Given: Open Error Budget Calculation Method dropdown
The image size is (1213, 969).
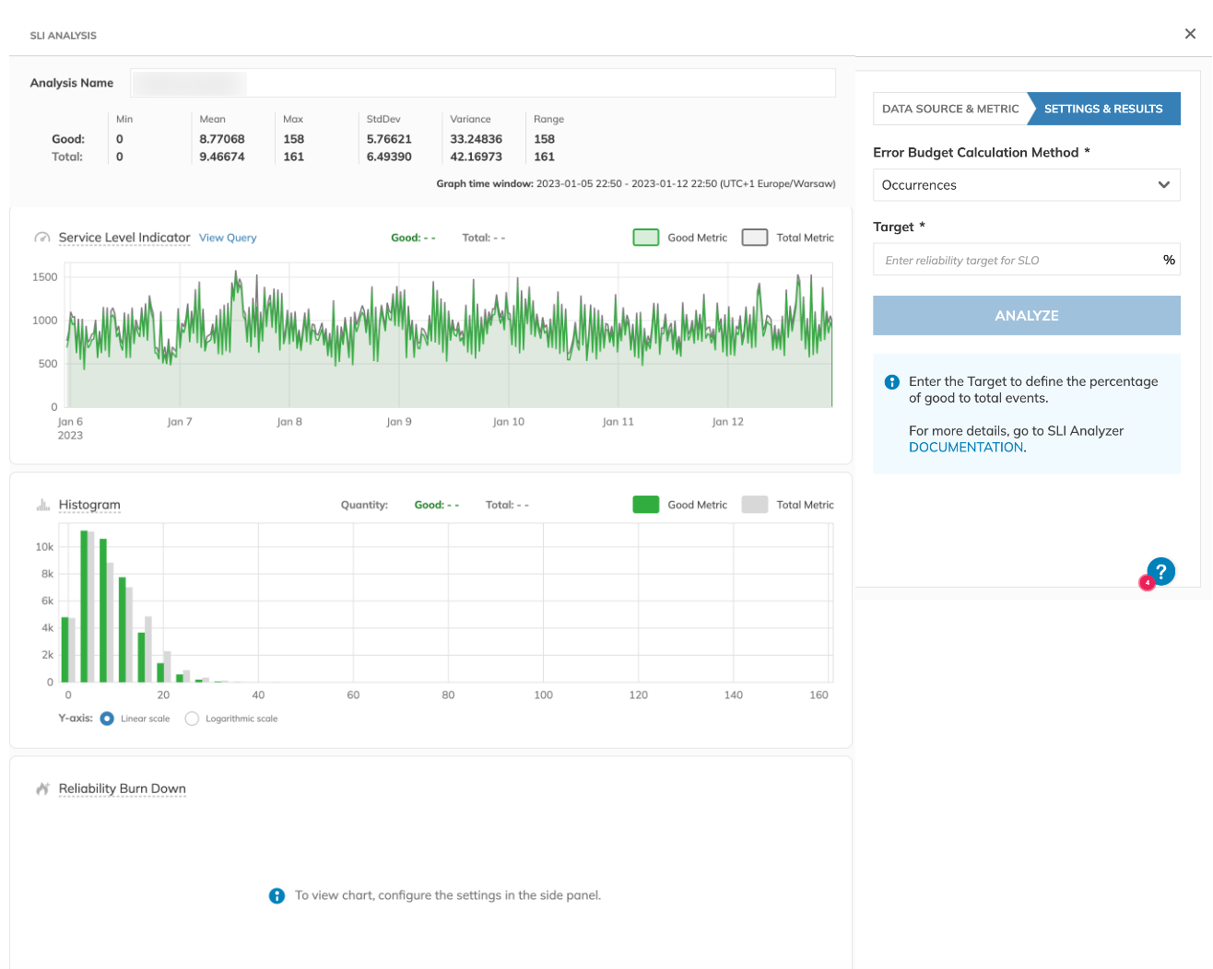Looking at the screenshot, I should (x=1027, y=185).
